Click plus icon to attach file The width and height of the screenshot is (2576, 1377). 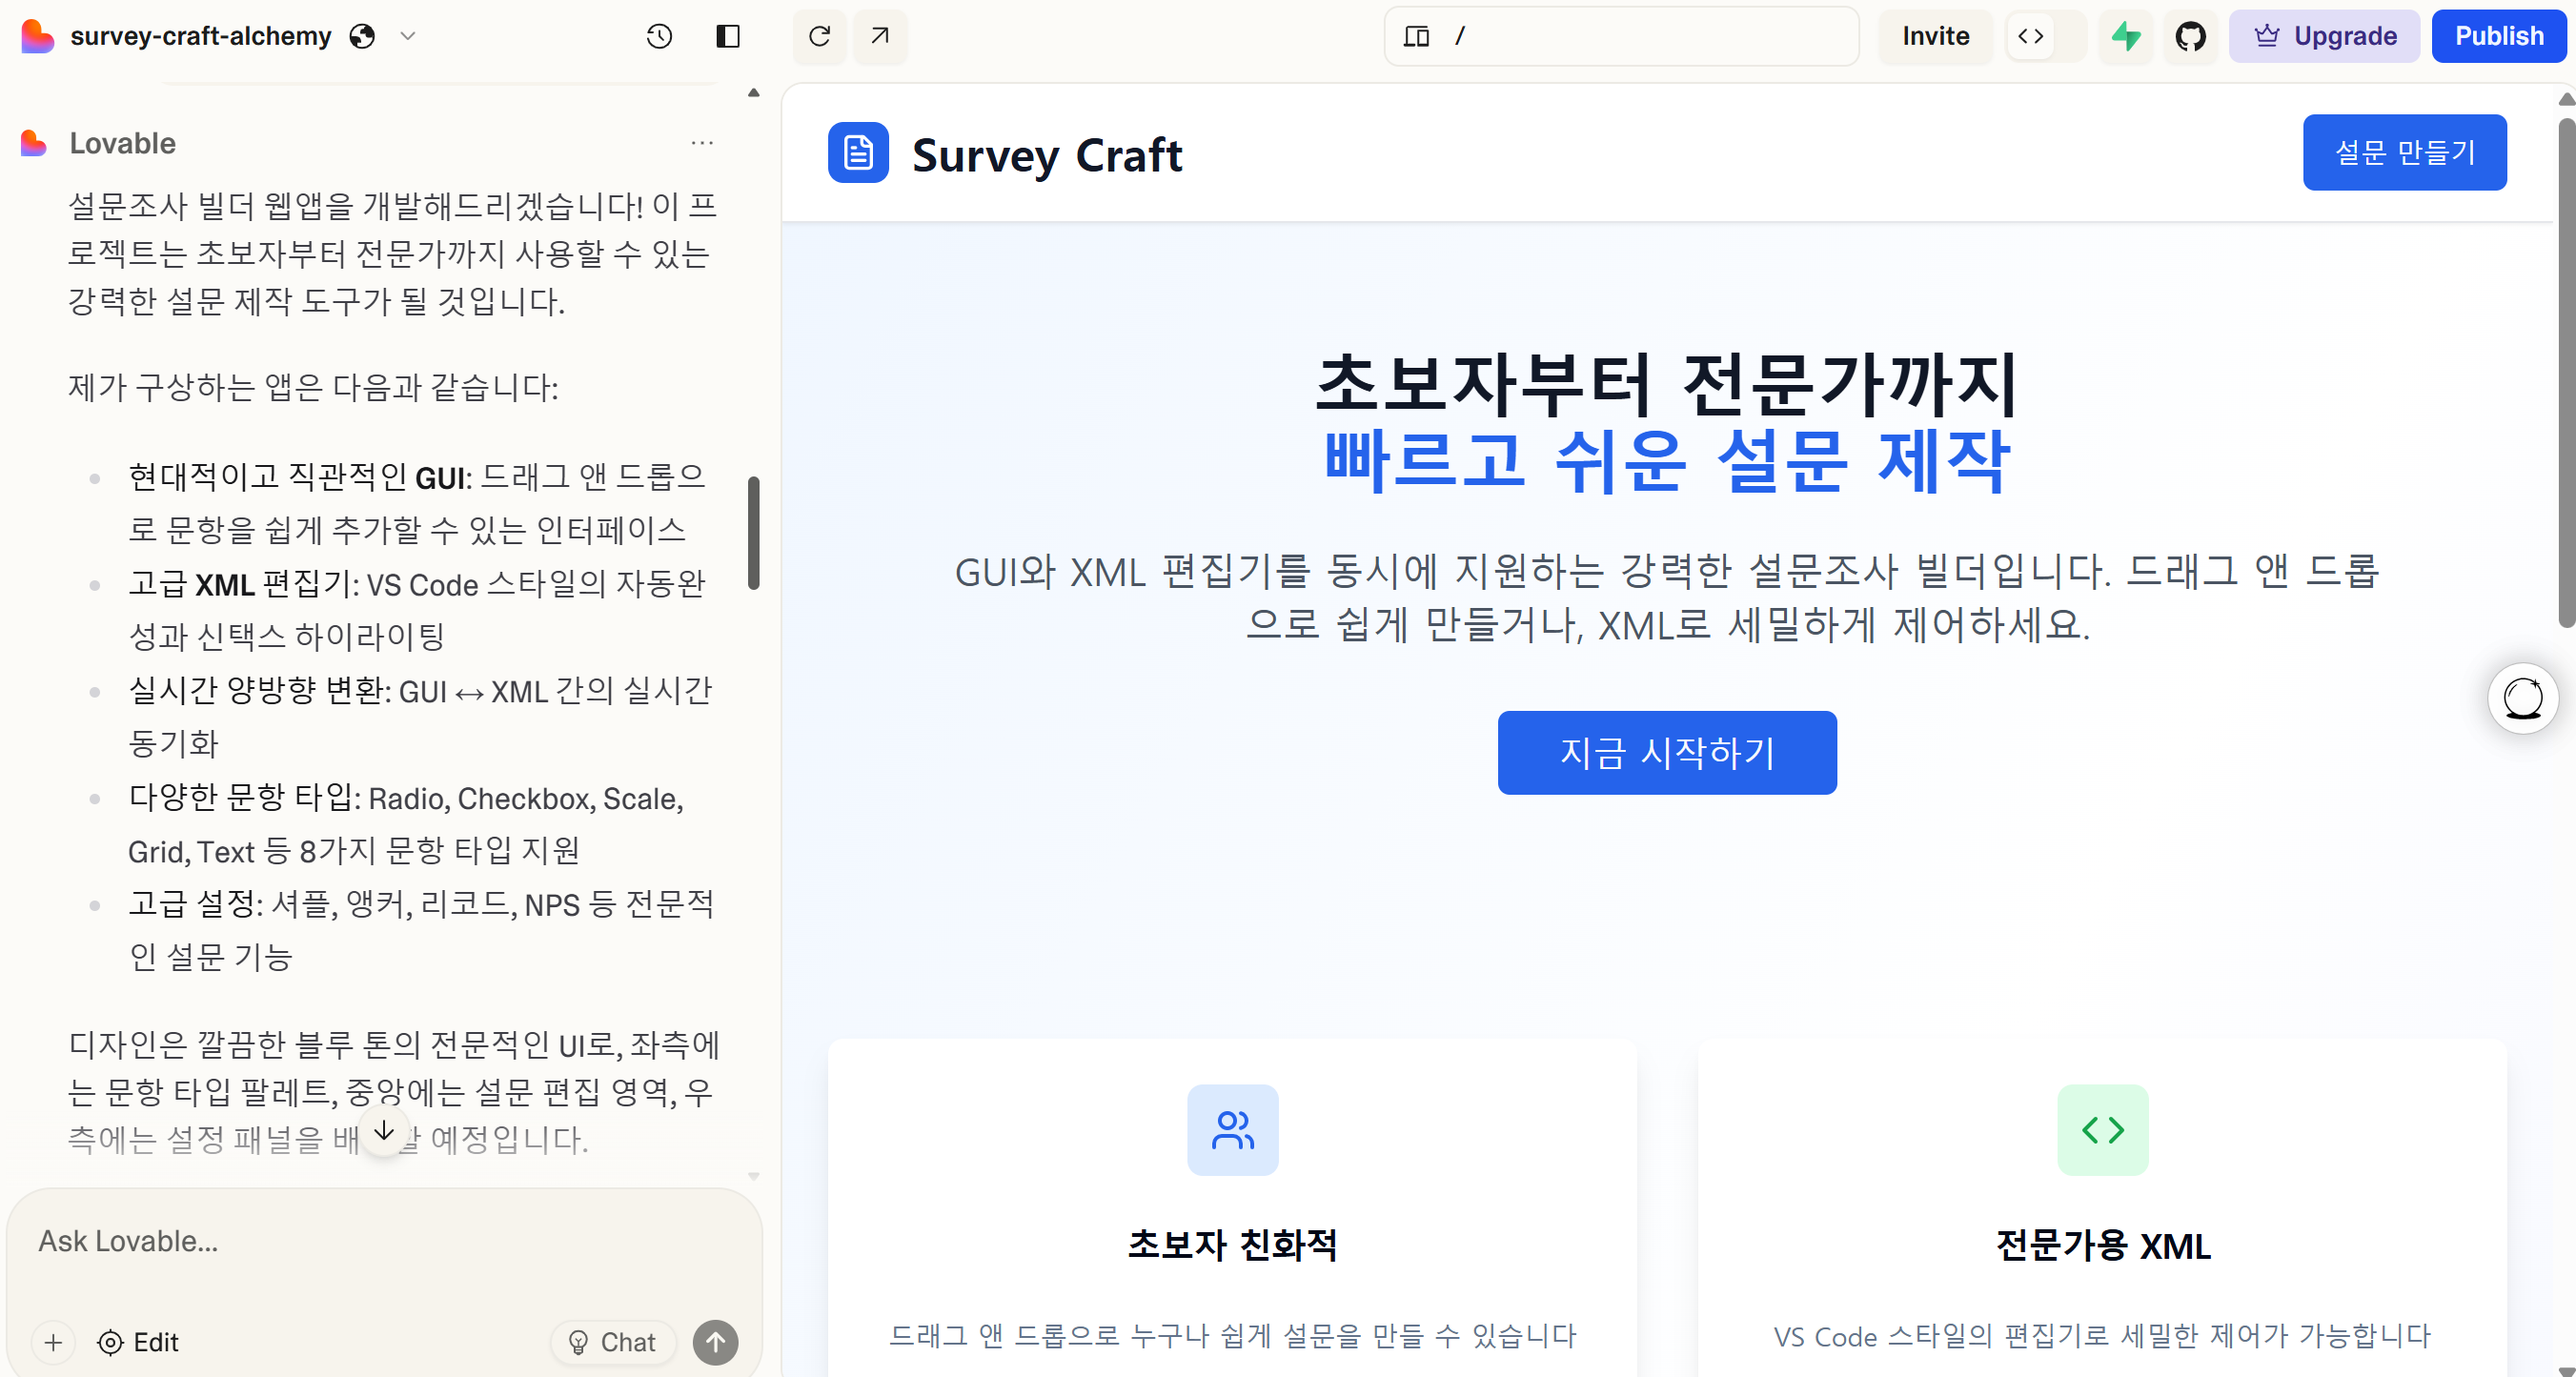point(54,1342)
